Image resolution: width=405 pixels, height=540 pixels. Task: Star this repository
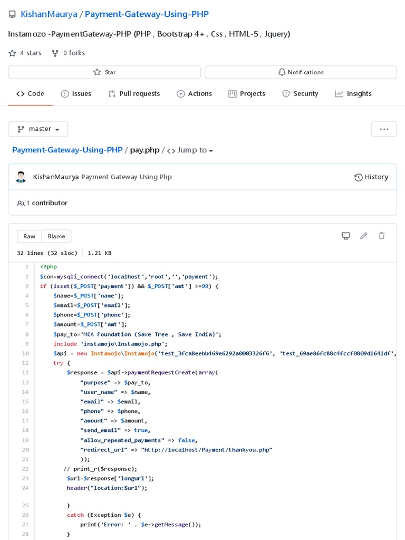[x=104, y=72]
